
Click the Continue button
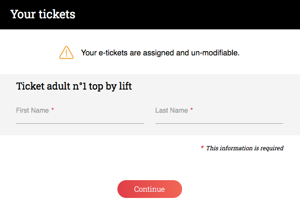150,189
